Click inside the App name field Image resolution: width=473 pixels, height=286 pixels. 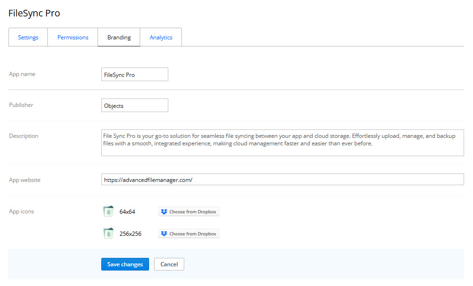point(135,74)
